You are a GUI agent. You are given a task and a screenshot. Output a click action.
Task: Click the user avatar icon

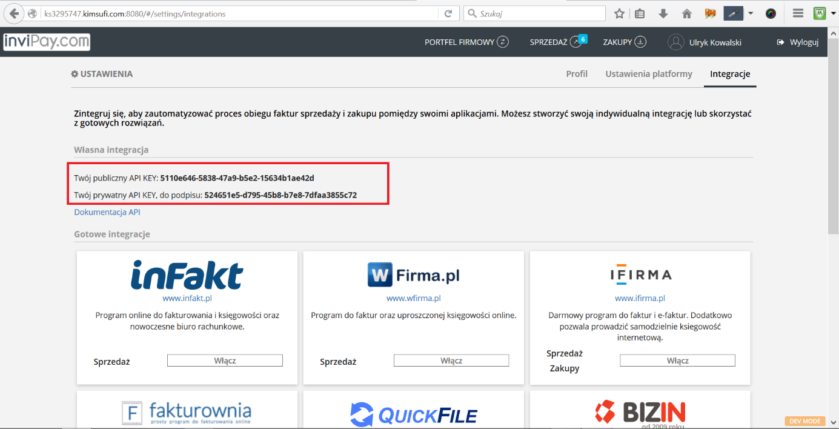point(675,42)
